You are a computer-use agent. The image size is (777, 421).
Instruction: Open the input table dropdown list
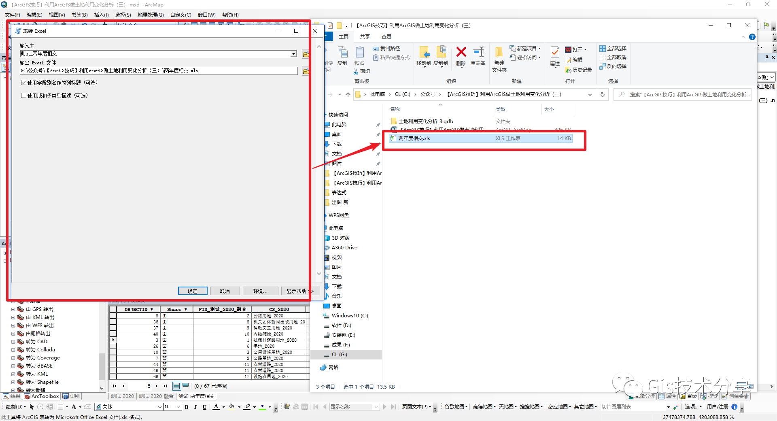tap(294, 54)
